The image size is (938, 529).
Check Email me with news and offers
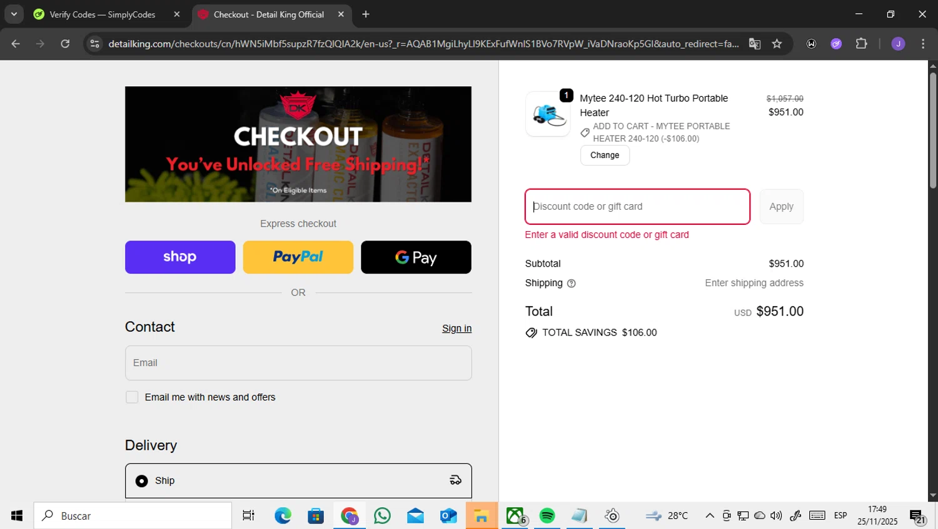coord(132,397)
